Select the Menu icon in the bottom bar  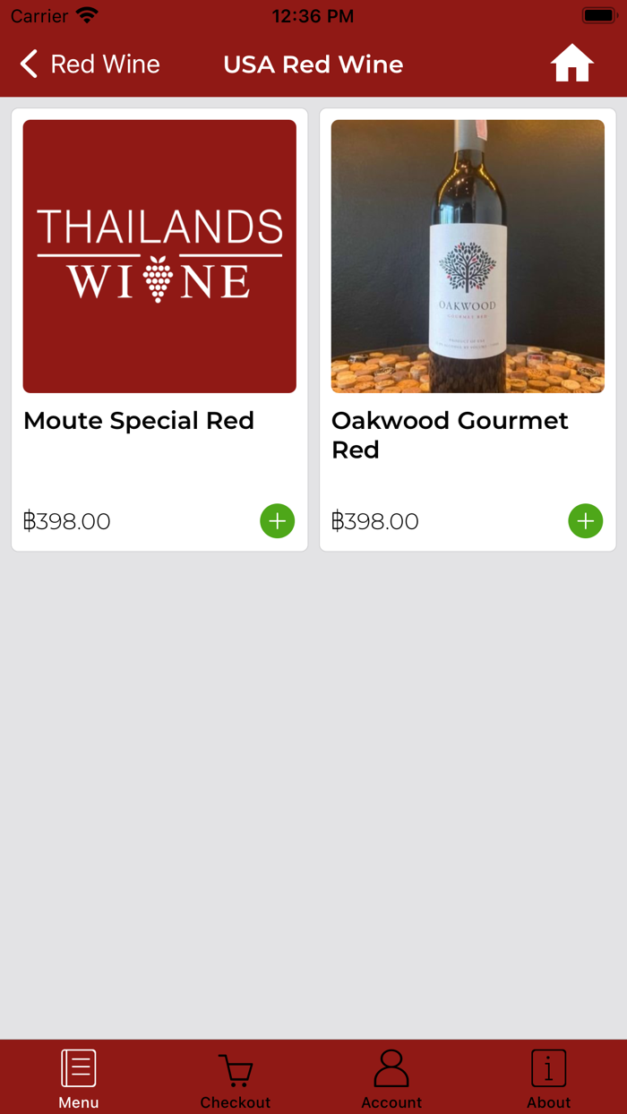pos(78,1066)
